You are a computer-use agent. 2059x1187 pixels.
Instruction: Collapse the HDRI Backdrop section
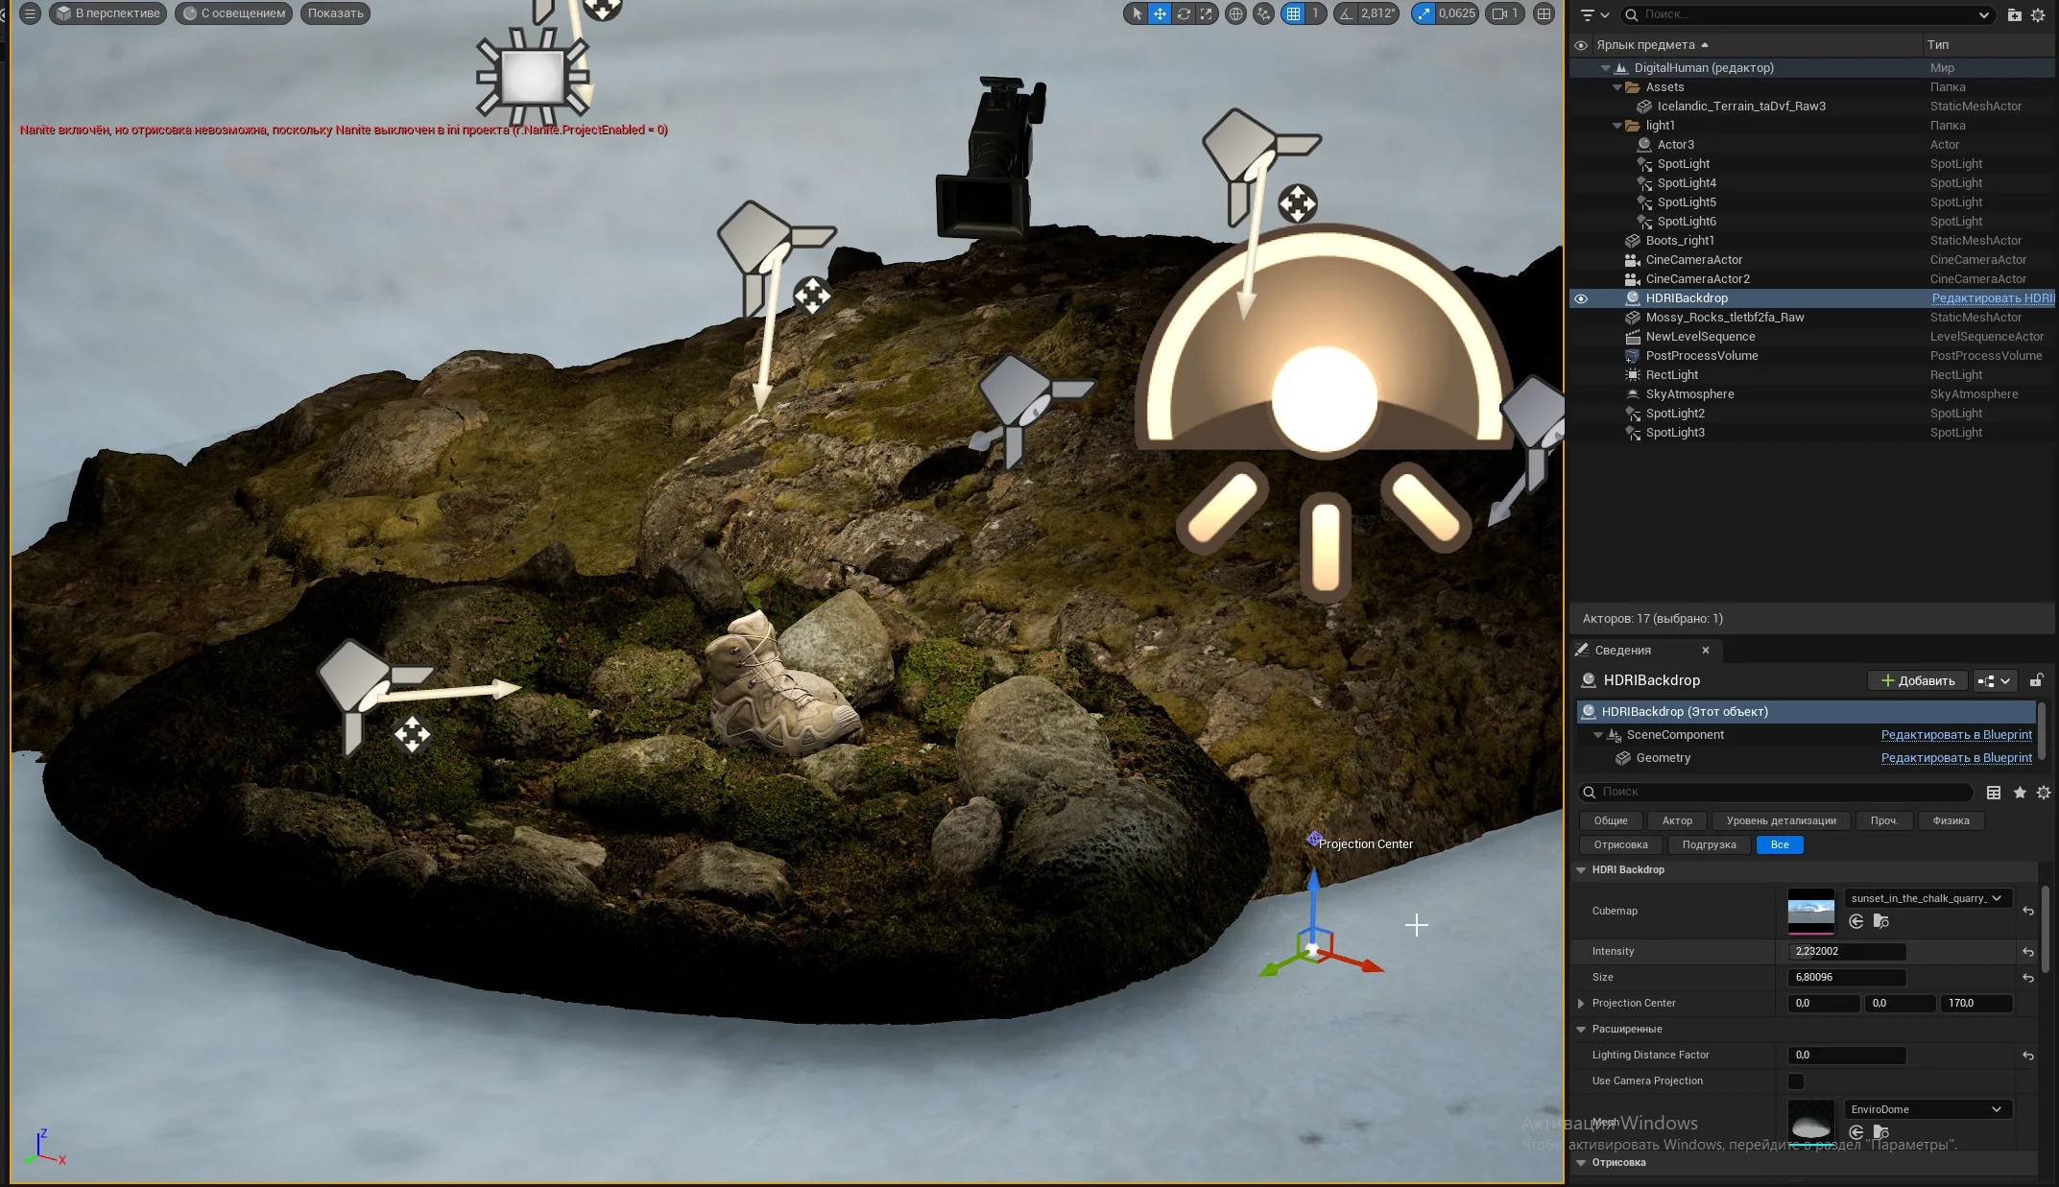[1581, 870]
